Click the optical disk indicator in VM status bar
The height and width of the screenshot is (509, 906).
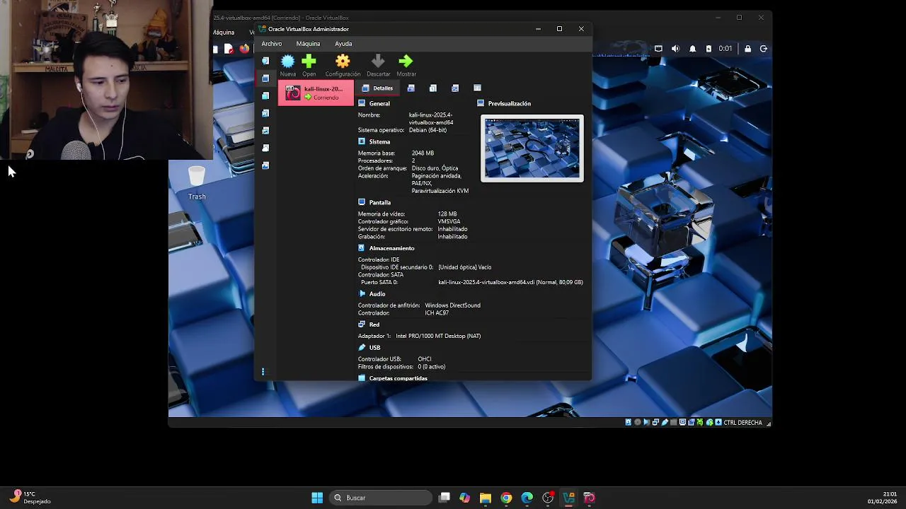click(637, 422)
